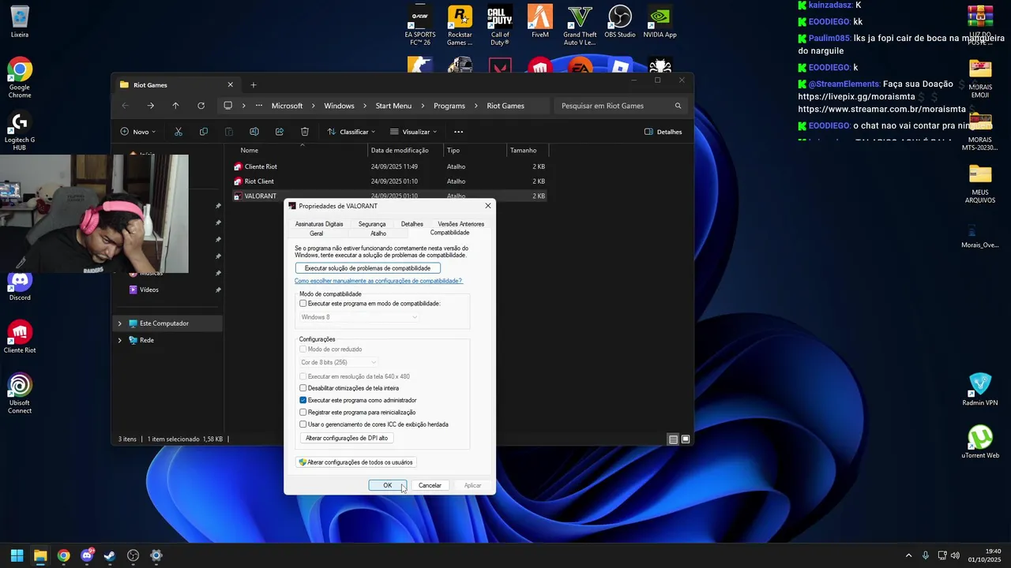Viewport: 1011px width, 568px height.
Task: Switch to the Geral tab
Action: point(316,234)
